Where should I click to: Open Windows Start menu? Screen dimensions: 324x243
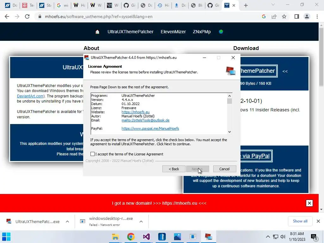[6, 237]
